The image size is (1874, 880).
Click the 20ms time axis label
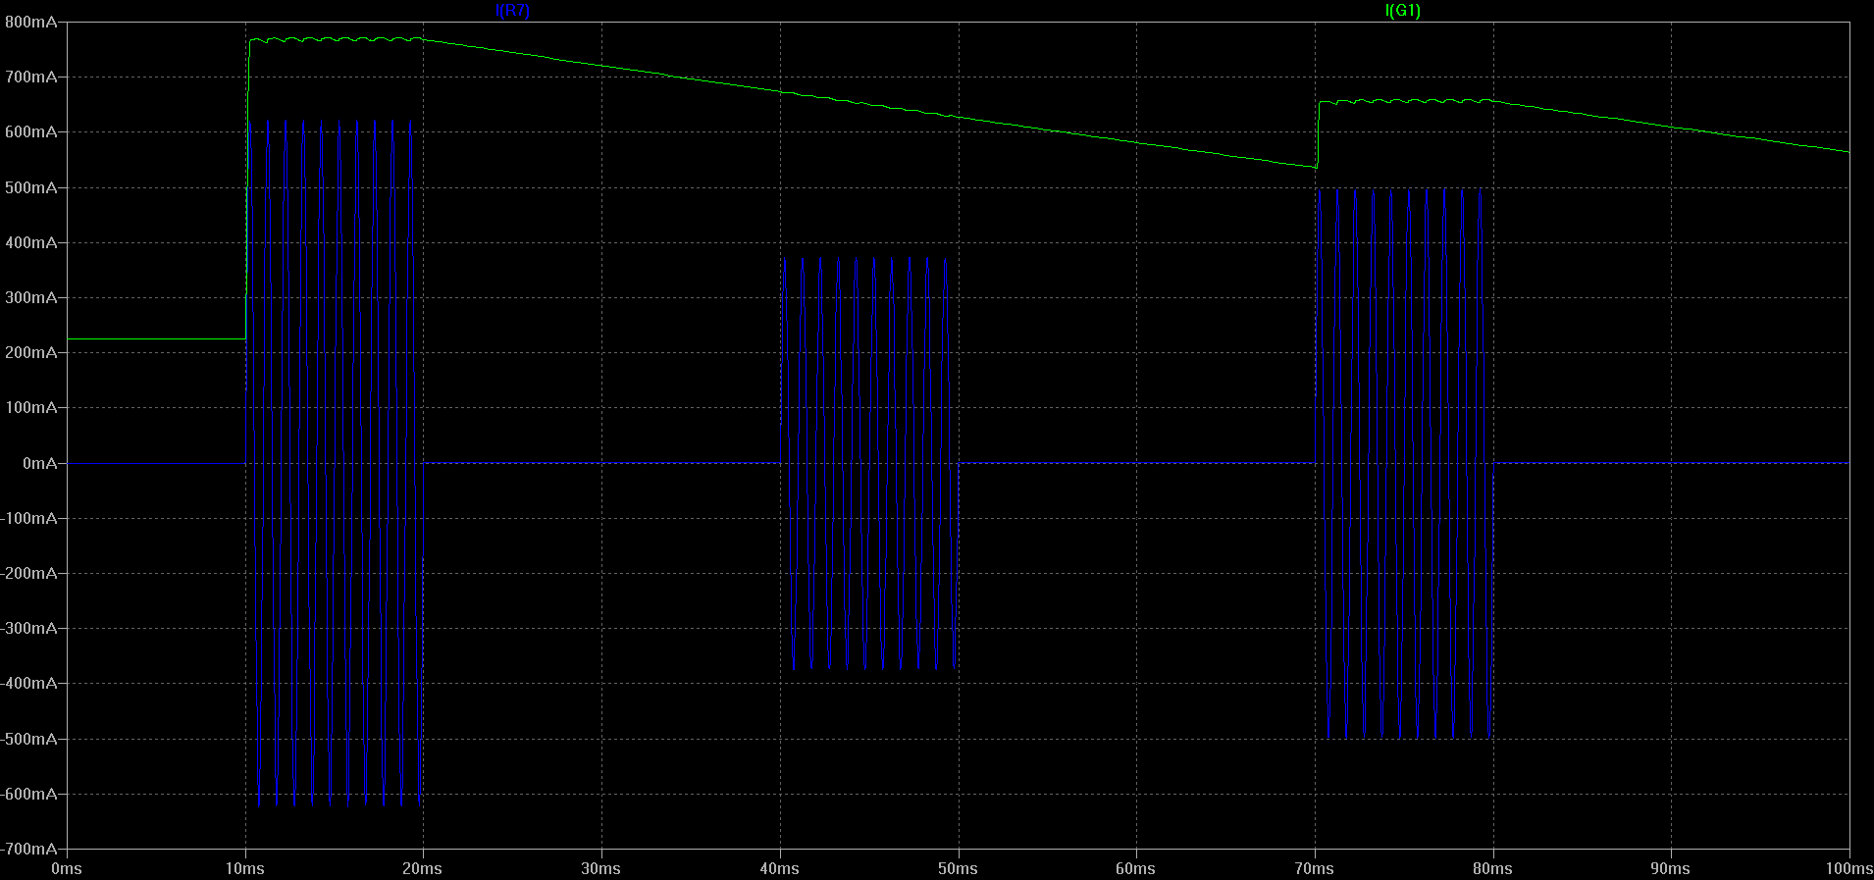423,868
